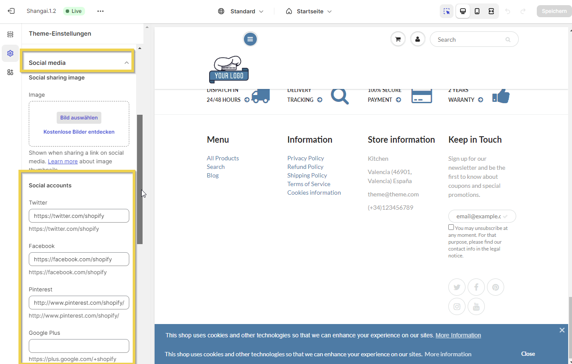
Task: Click the Facebook URL input field
Action: coord(79,259)
